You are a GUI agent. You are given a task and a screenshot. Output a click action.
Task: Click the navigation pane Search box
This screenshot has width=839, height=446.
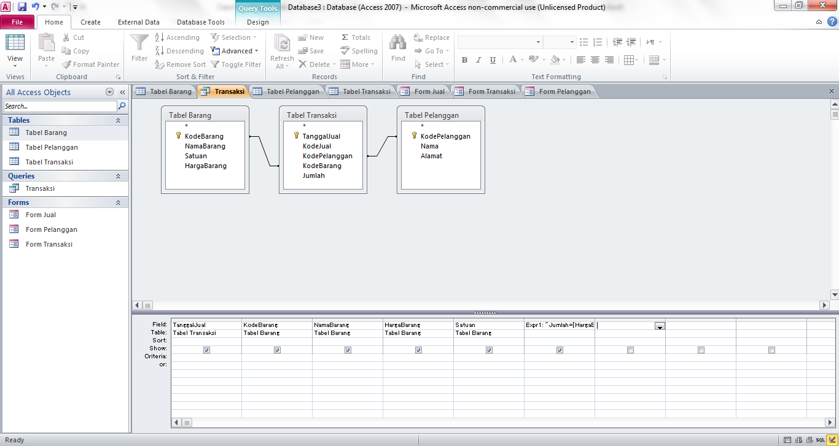(x=60, y=106)
